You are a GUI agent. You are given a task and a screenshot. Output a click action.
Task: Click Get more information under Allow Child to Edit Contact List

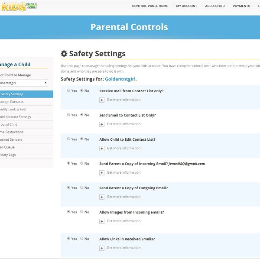[x=123, y=148]
